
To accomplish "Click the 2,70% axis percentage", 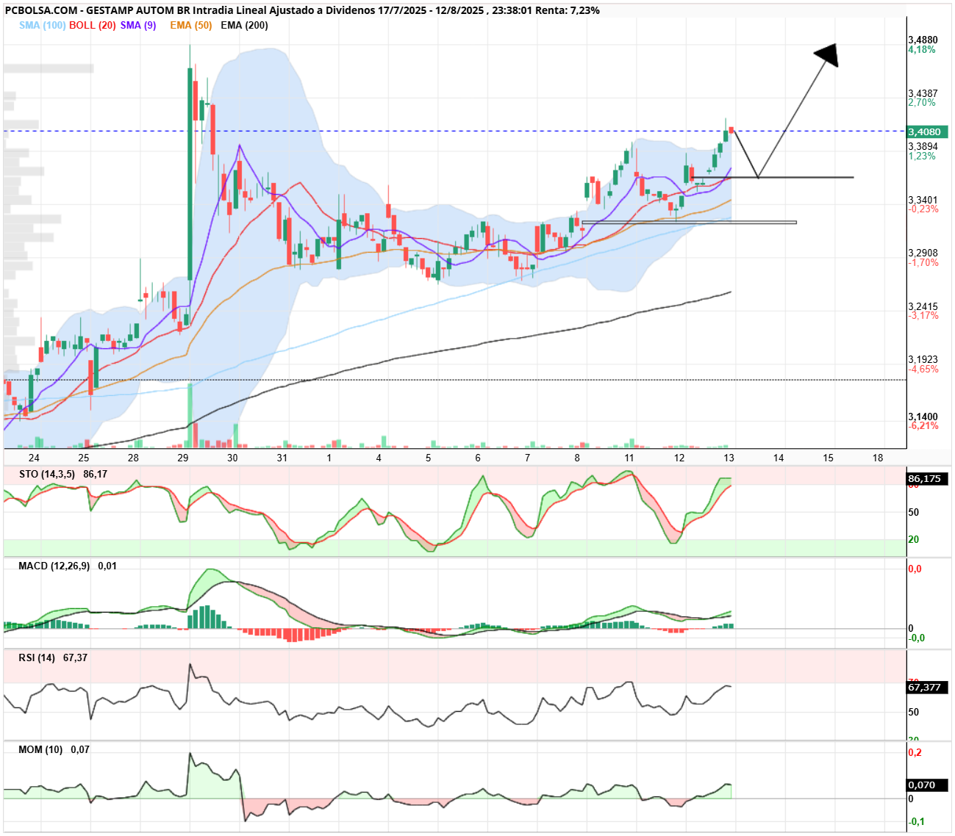I will point(922,103).
